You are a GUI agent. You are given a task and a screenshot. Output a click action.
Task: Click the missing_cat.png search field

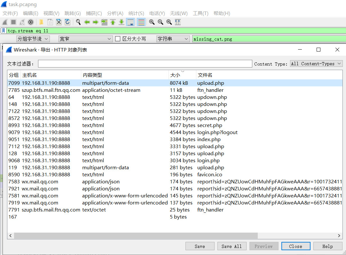click(x=269, y=39)
